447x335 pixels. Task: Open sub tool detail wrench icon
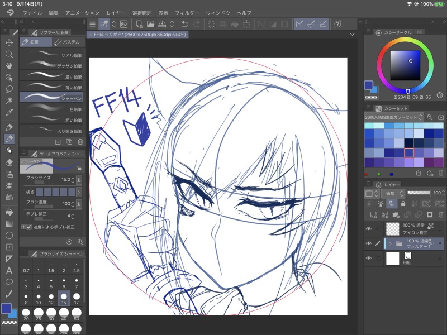(x=80, y=242)
